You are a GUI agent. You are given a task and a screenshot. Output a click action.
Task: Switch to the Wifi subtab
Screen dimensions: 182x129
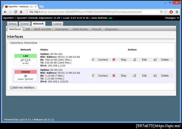coord(28,29)
